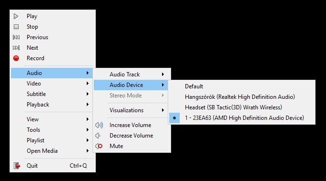Click the Decrease Volume speaker icon

point(98,136)
